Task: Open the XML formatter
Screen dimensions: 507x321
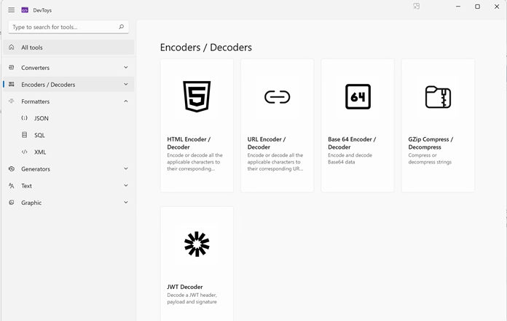Action: pyautogui.click(x=40, y=152)
